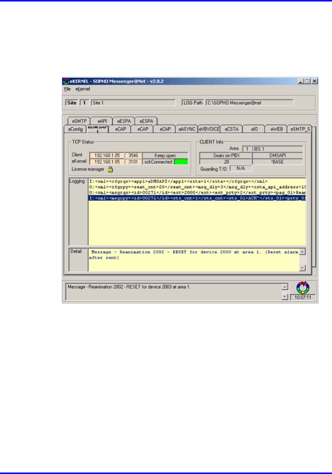Click Detail pane scrollbar up arrow
Image resolution: width=332 pixels, height=474 pixels.
point(302,252)
